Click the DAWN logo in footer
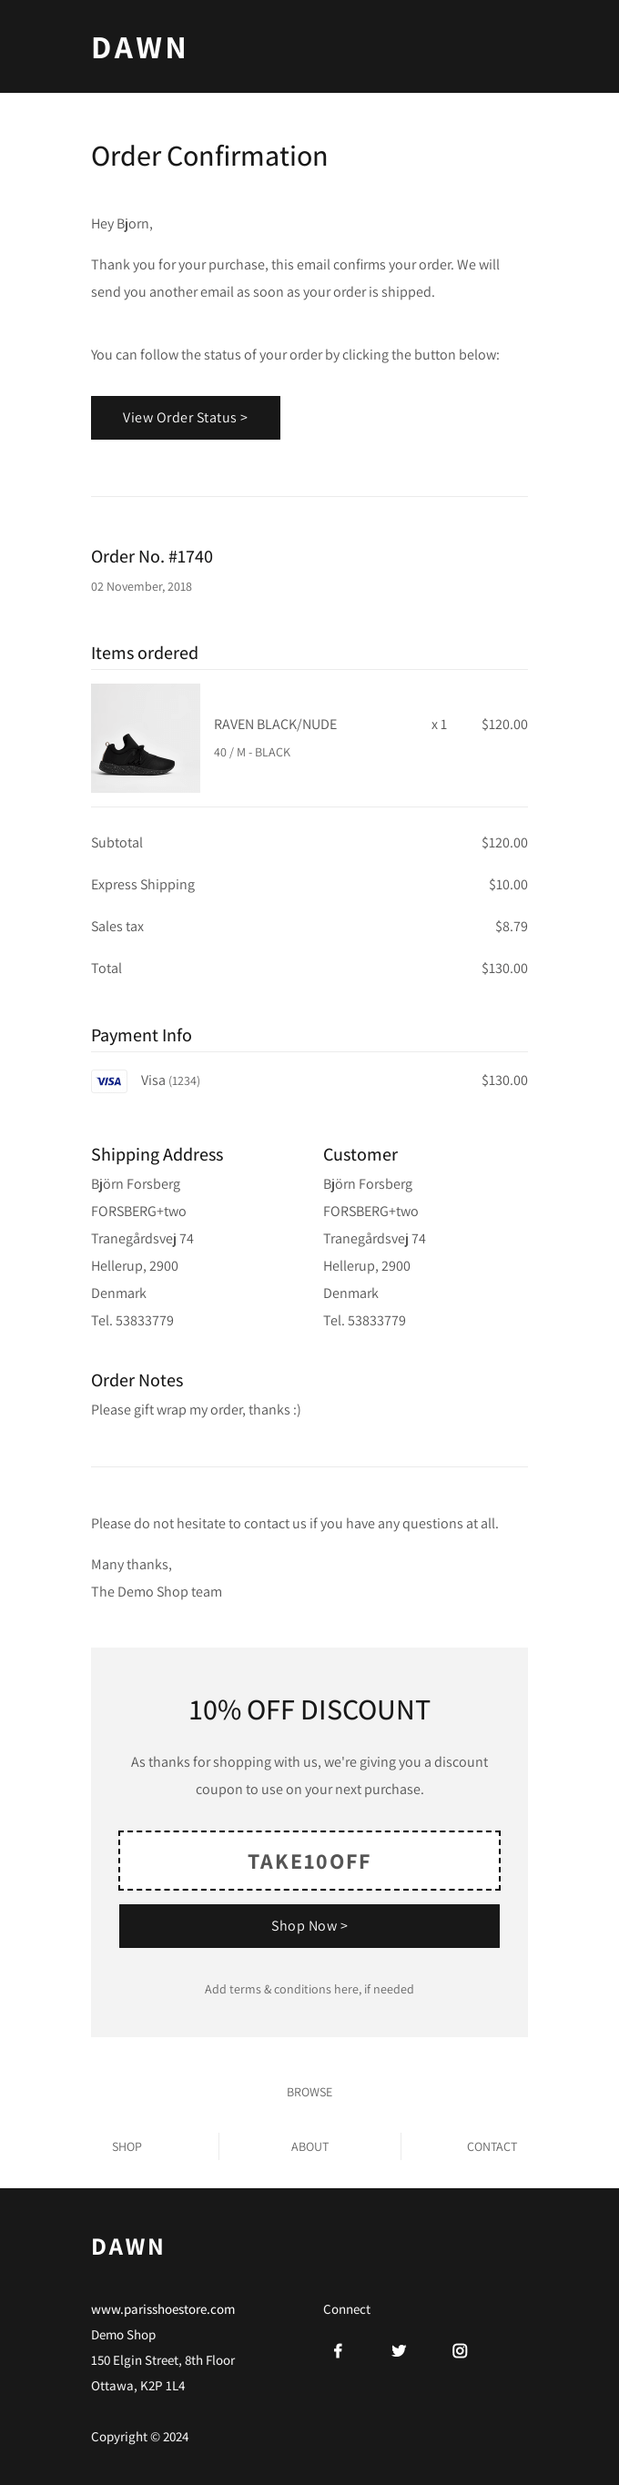 click(127, 2246)
